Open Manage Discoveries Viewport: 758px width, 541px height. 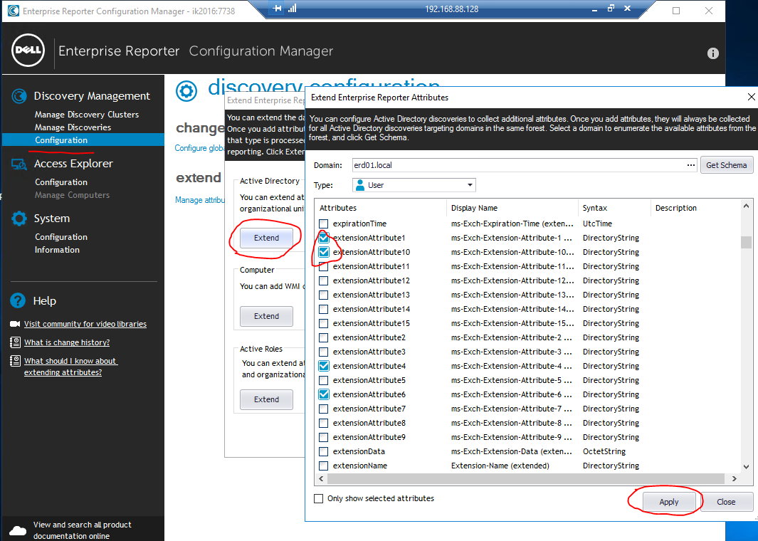73,127
